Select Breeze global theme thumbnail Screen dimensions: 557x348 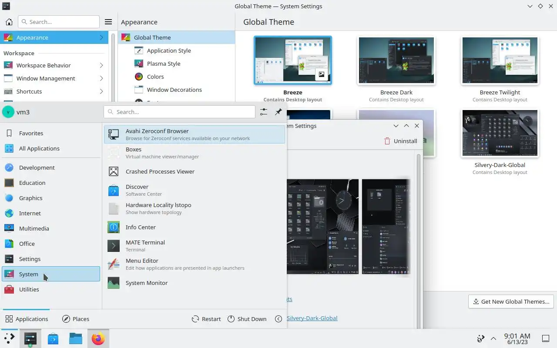(x=293, y=60)
